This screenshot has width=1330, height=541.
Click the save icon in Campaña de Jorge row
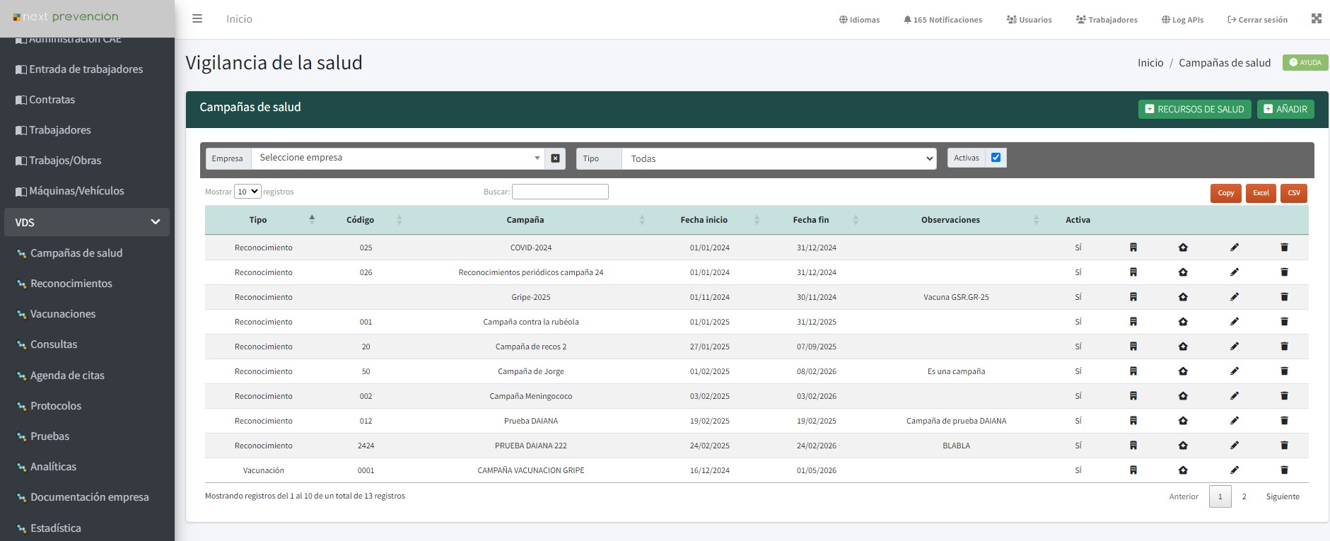coord(1133,371)
